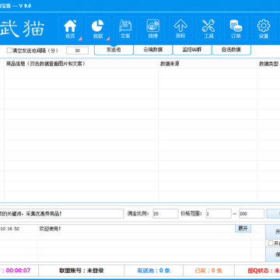
Task: Click the 佣金比例 field showing 20
Action: point(166,214)
